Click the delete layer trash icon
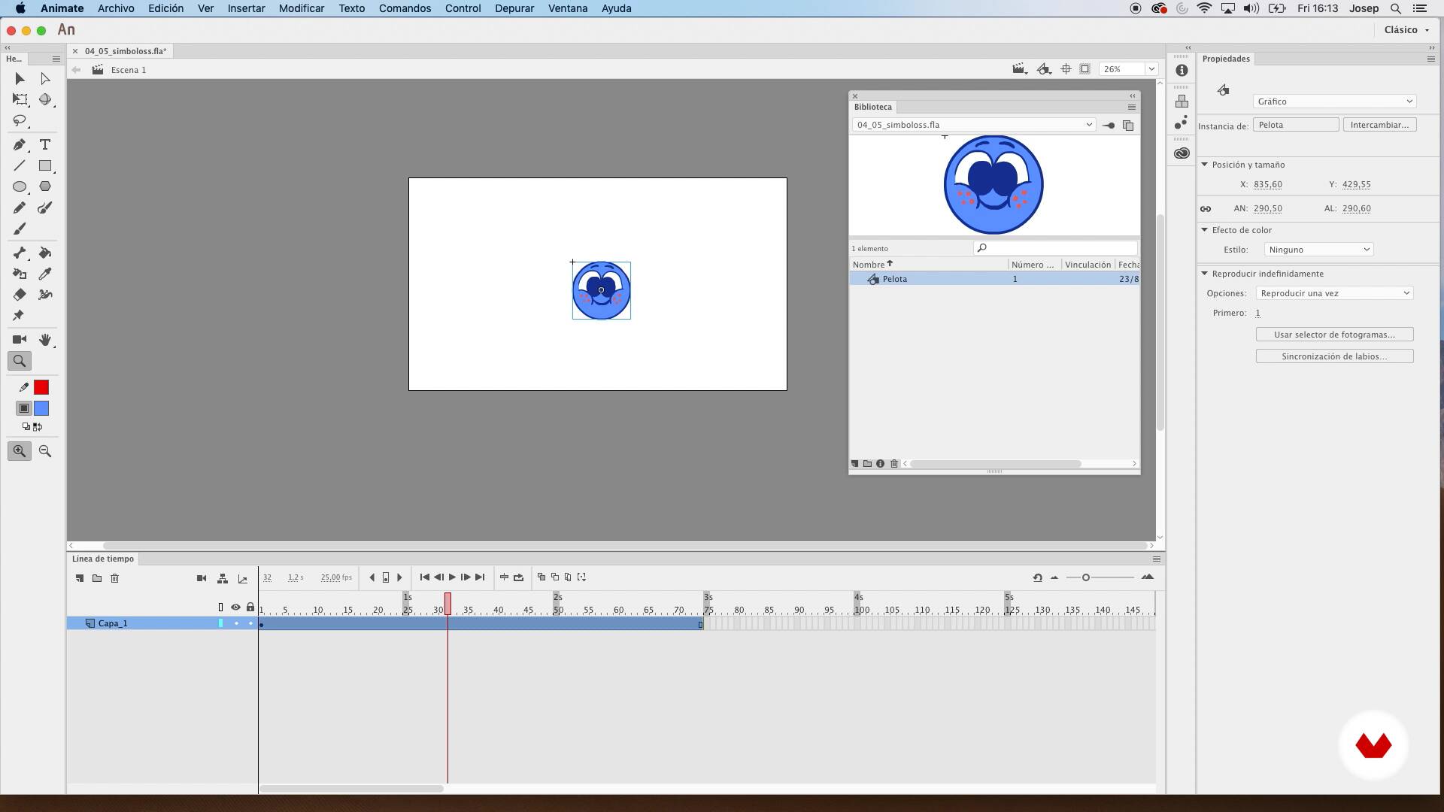Image resolution: width=1444 pixels, height=812 pixels. pyautogui.click(x=115, y=578)
